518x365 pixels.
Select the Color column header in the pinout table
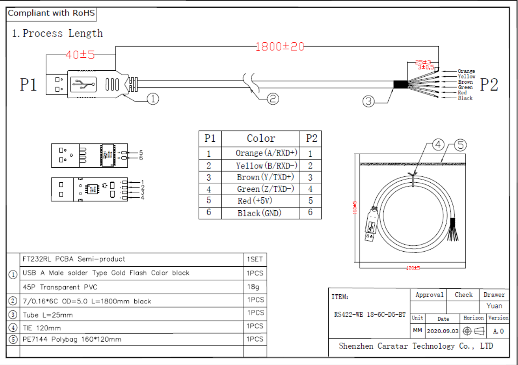click(261, 138)
